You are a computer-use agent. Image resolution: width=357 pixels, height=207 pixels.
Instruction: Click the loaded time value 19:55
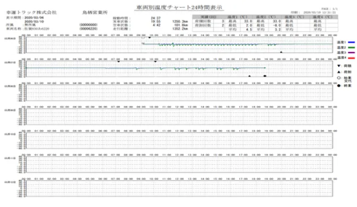[x=156, y=21]
